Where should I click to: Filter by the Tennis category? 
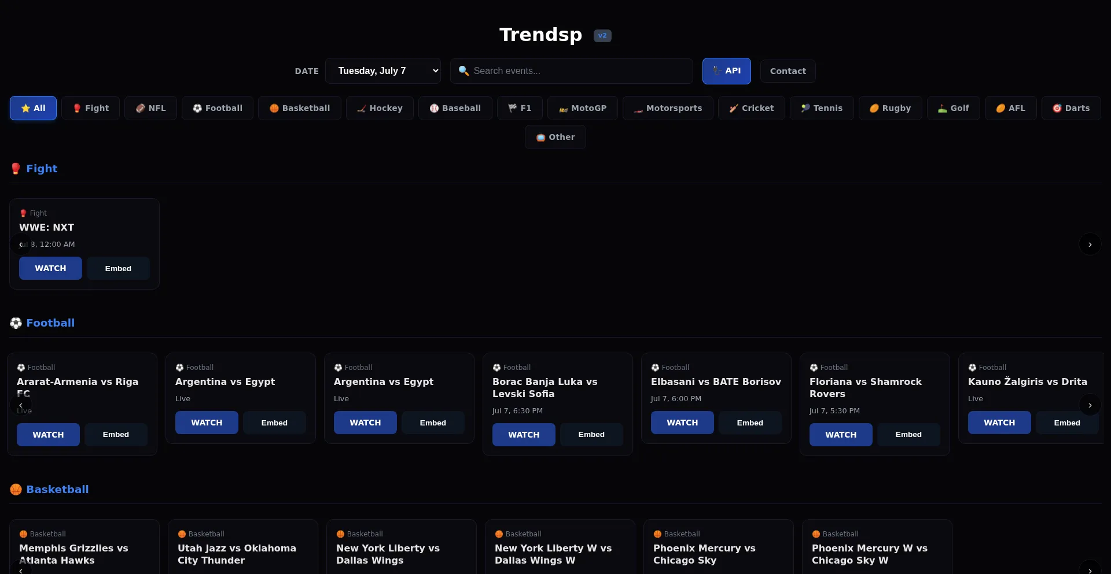822,108
